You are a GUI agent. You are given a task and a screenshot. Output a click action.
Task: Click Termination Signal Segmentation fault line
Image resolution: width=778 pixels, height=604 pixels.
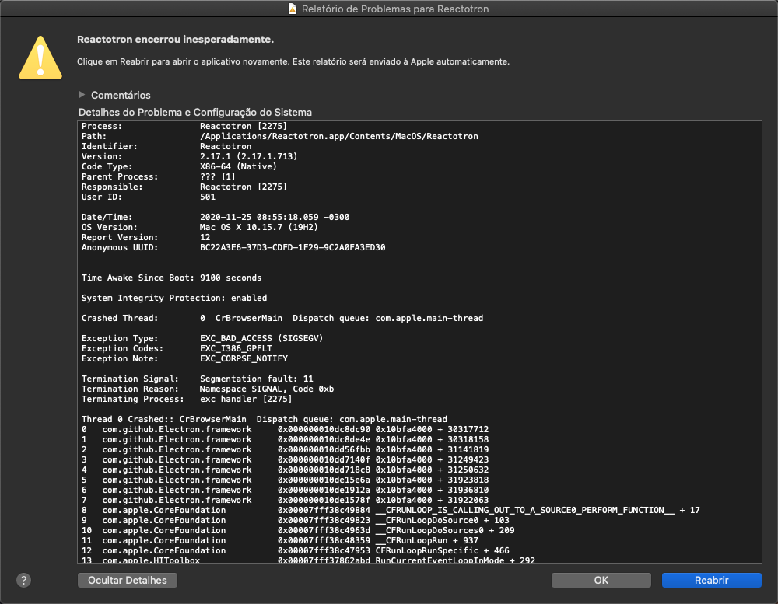pos(198,379)
